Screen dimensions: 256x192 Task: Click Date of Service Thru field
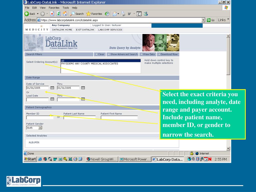coord(68,88)
